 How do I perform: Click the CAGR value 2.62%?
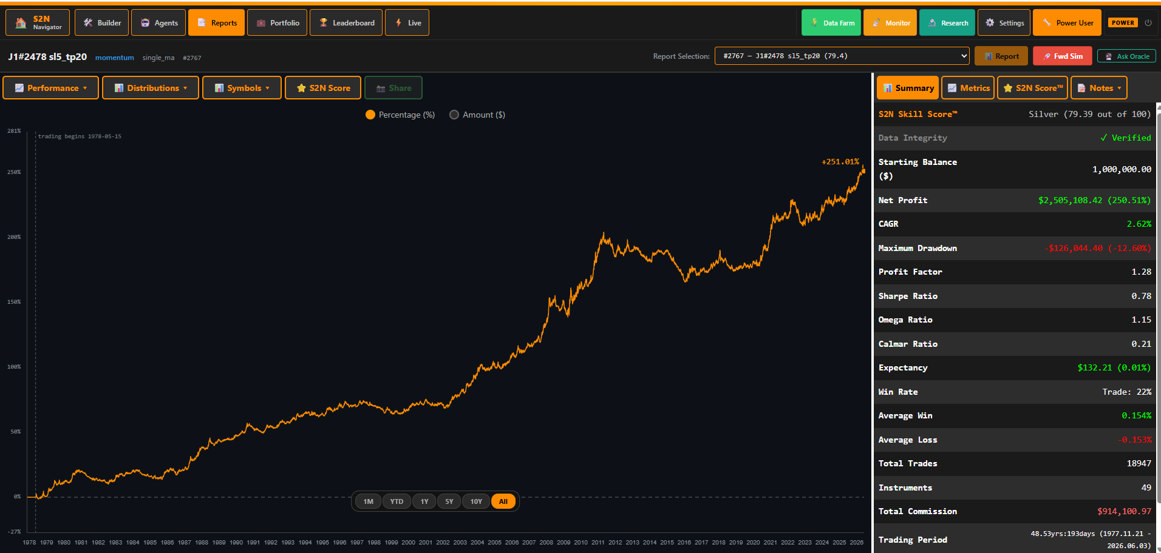(x=1139, y=224)
